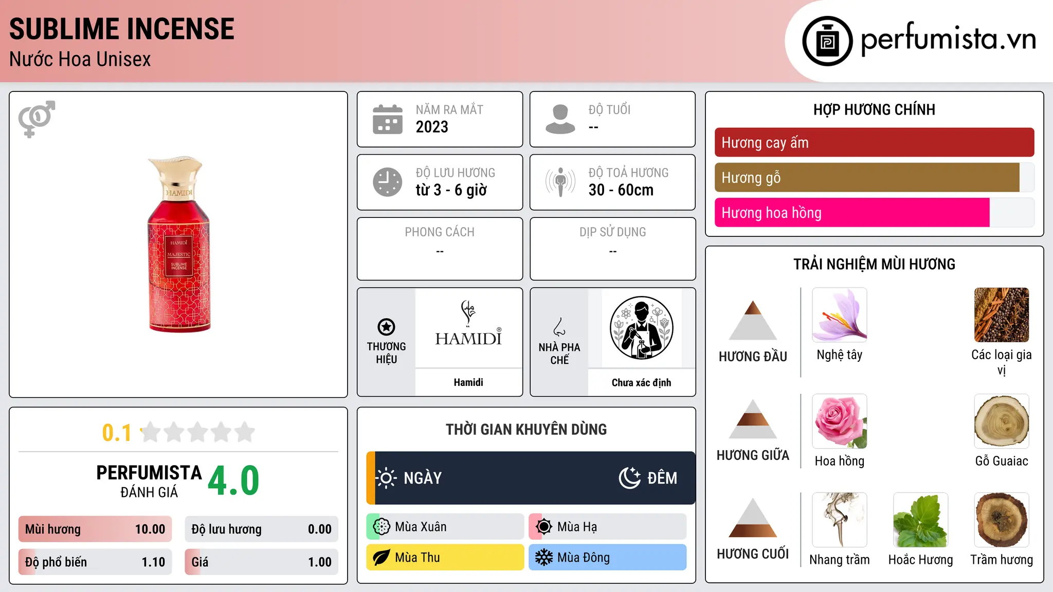Click the flower icon for Mùa Xuân
1053x592 pixels.
[x=382, y=527]
